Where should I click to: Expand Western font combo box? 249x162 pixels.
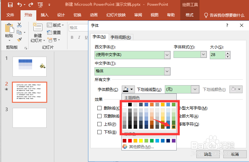click(x=167, y=55)
